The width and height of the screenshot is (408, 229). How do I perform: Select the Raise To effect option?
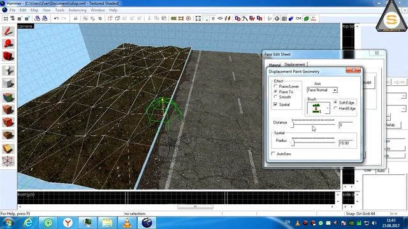[x=283, y=92]
